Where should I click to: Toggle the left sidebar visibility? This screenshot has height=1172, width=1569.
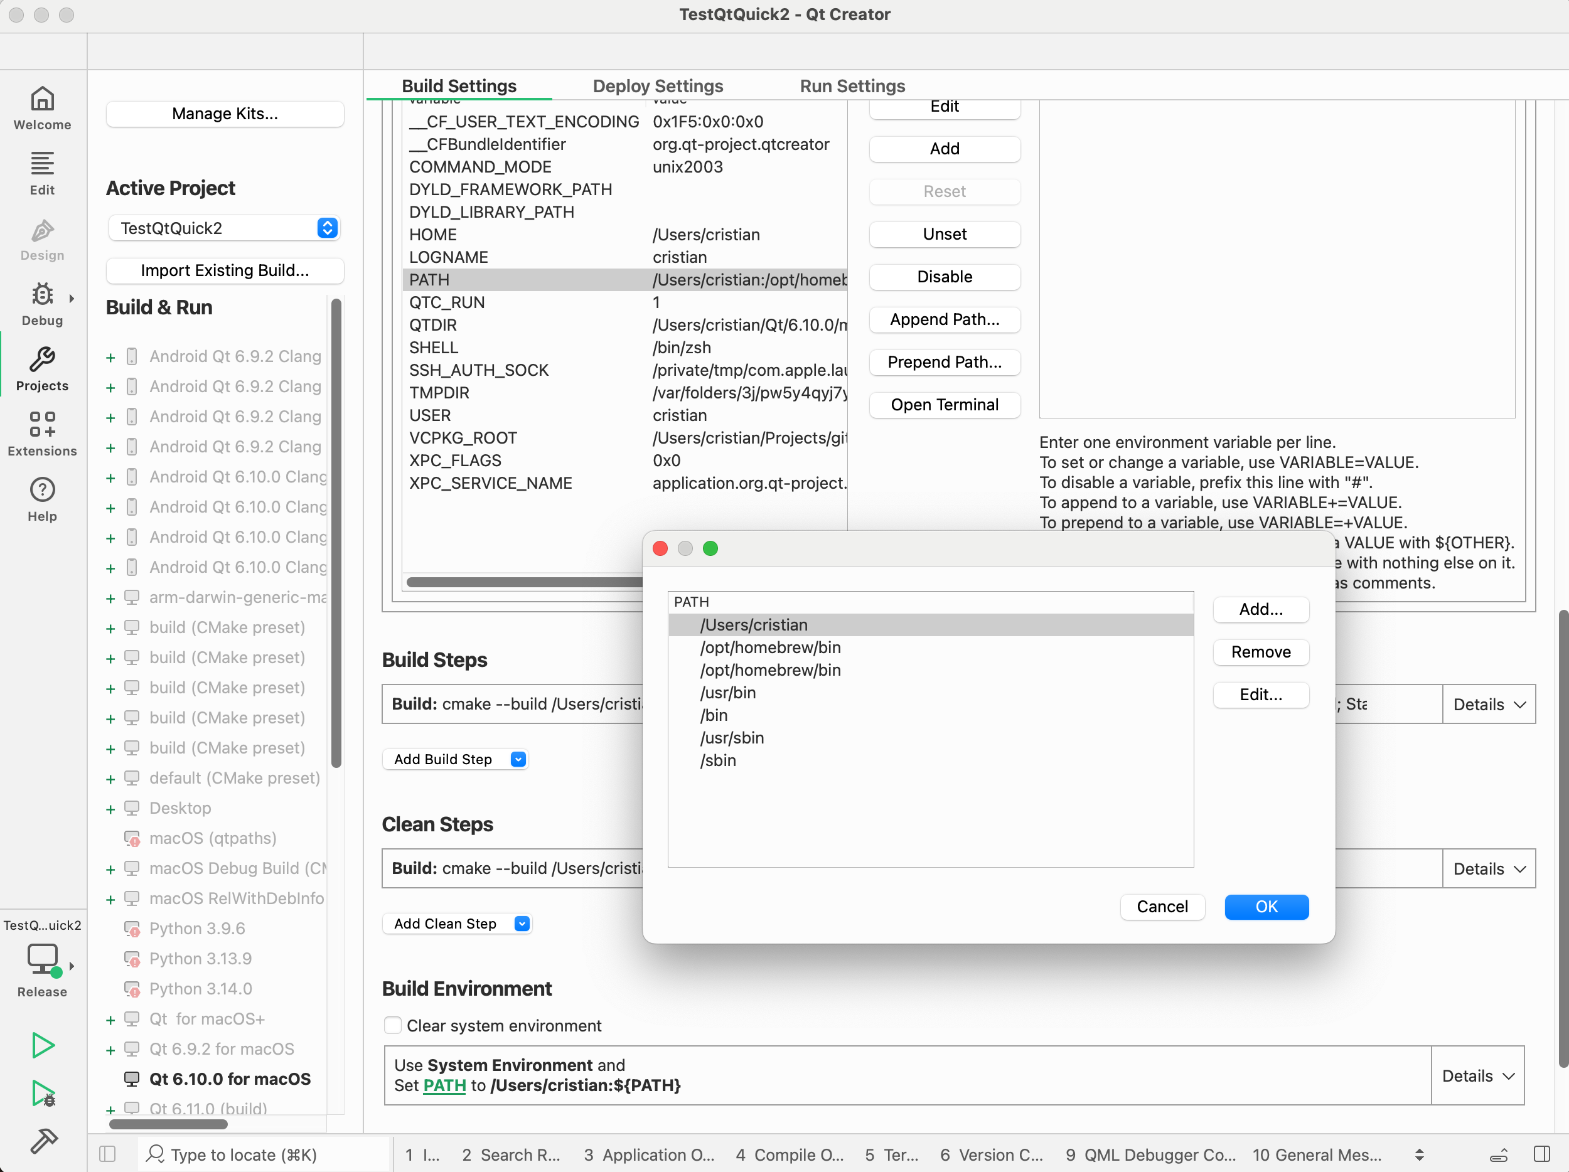[x=107, y=1154]
